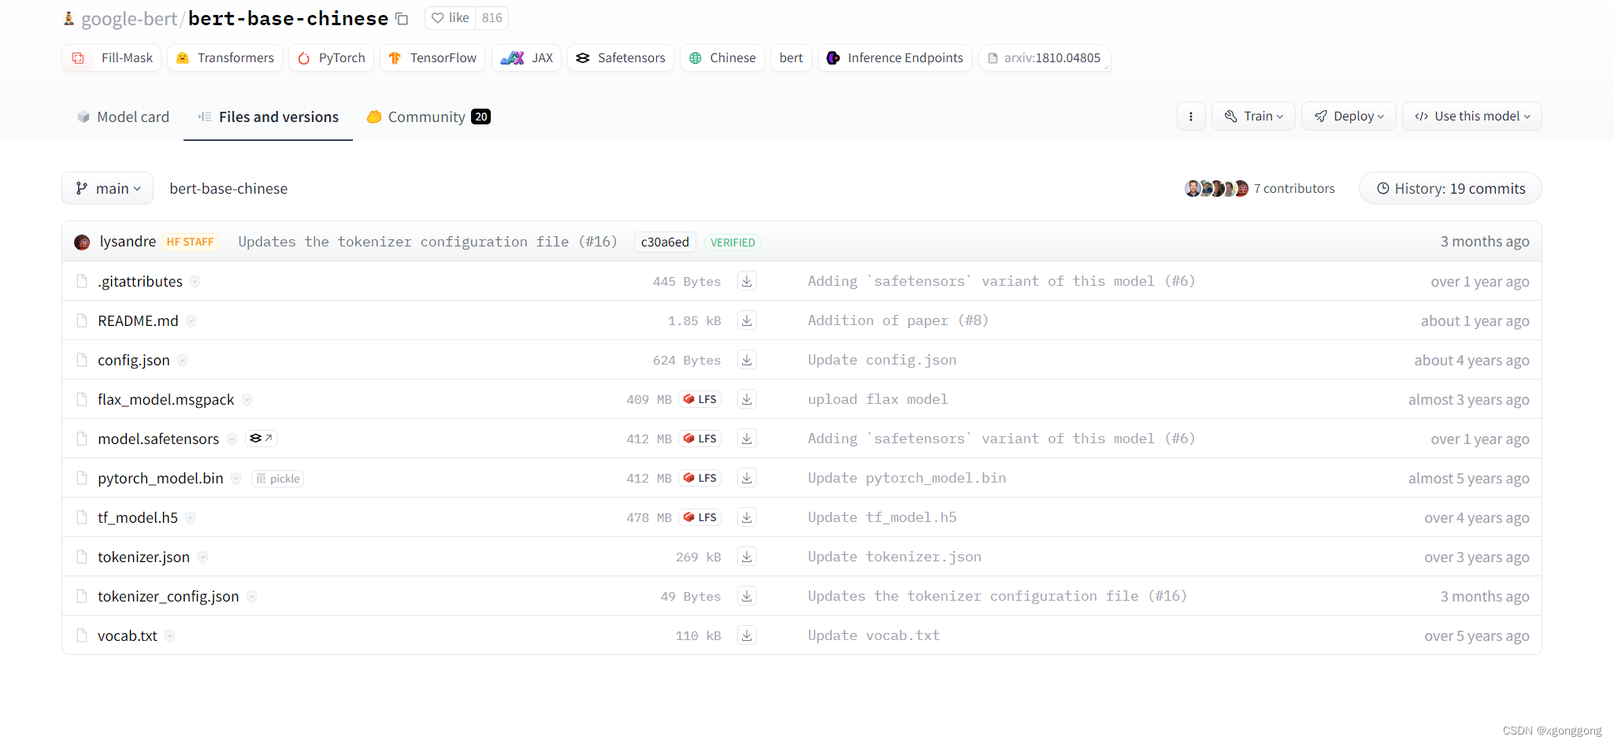1614x744 pixels.
Task: Download the vocab.txt file
Action: tap(747, 635)
